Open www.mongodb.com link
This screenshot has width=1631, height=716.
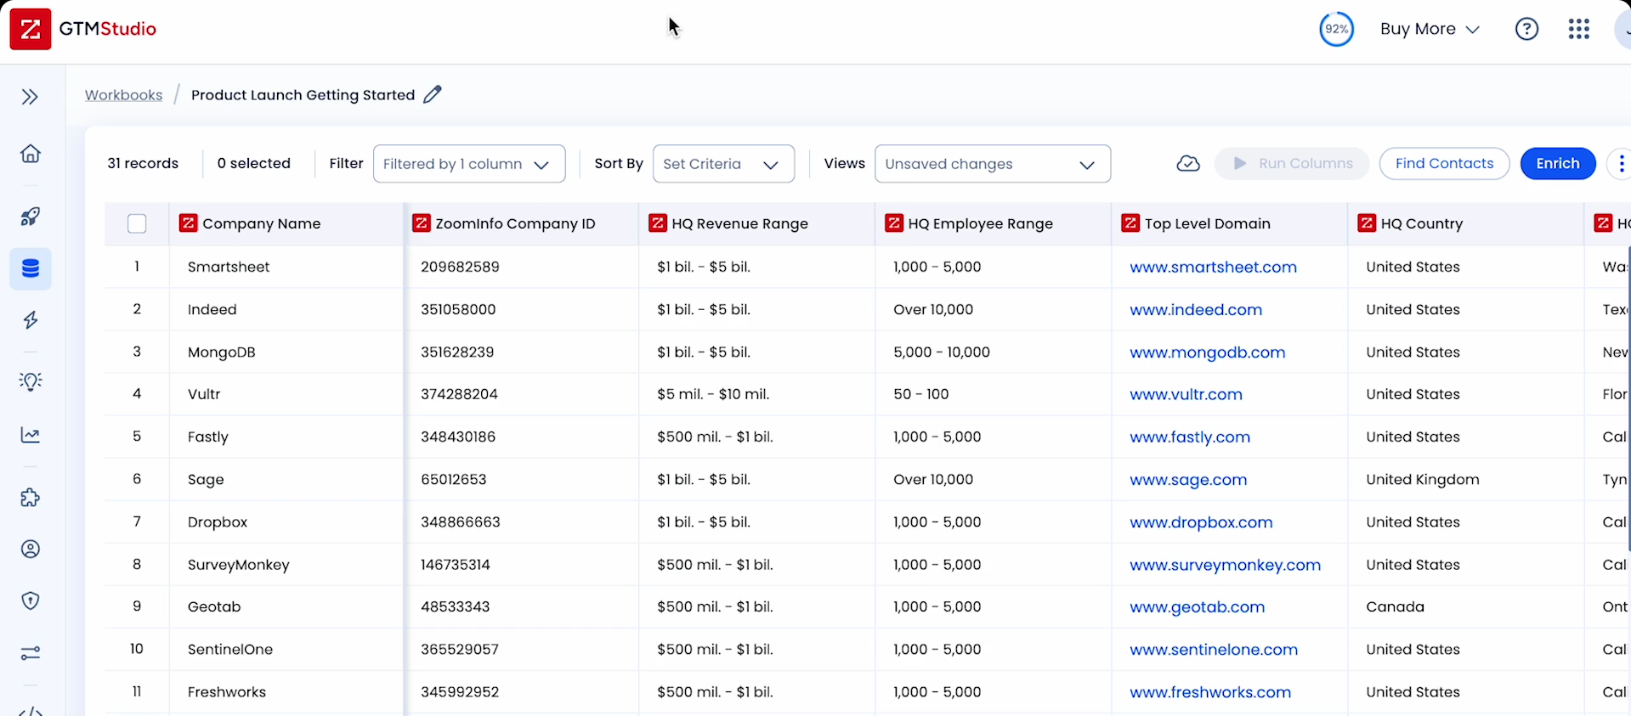(1207, 352)
